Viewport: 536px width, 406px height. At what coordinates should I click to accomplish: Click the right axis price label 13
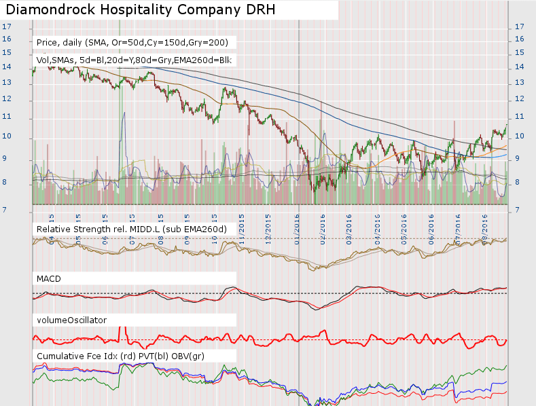(x=520, y=82)
